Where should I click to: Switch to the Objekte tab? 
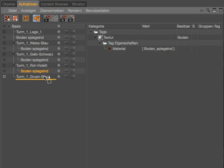coord(9,4)
